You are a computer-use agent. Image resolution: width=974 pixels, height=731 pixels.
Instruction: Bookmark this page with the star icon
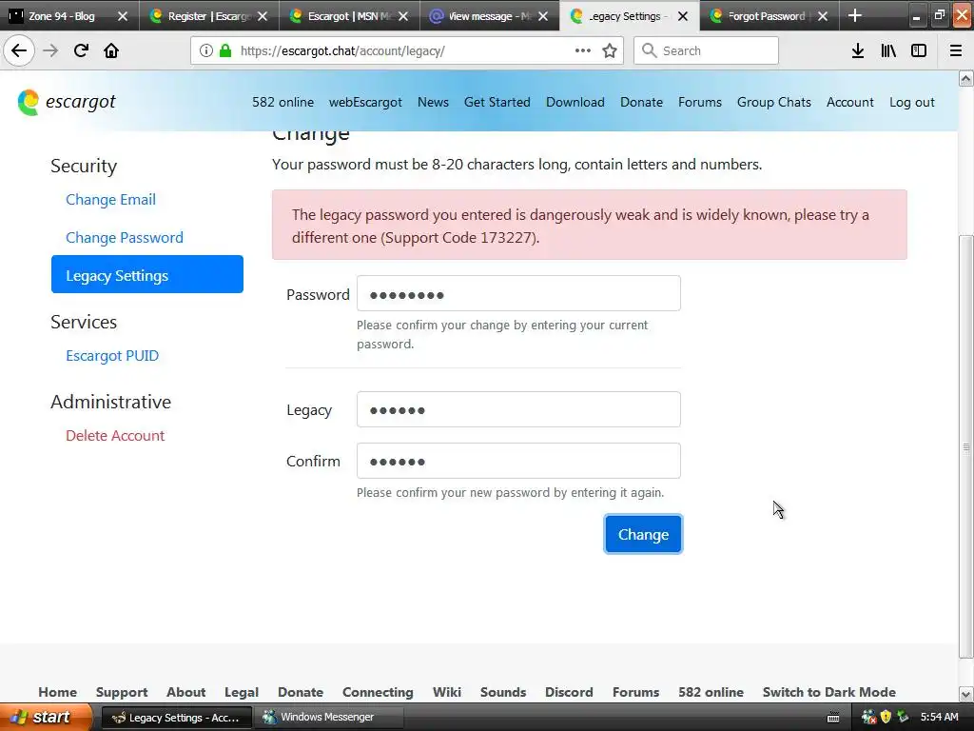610,50
